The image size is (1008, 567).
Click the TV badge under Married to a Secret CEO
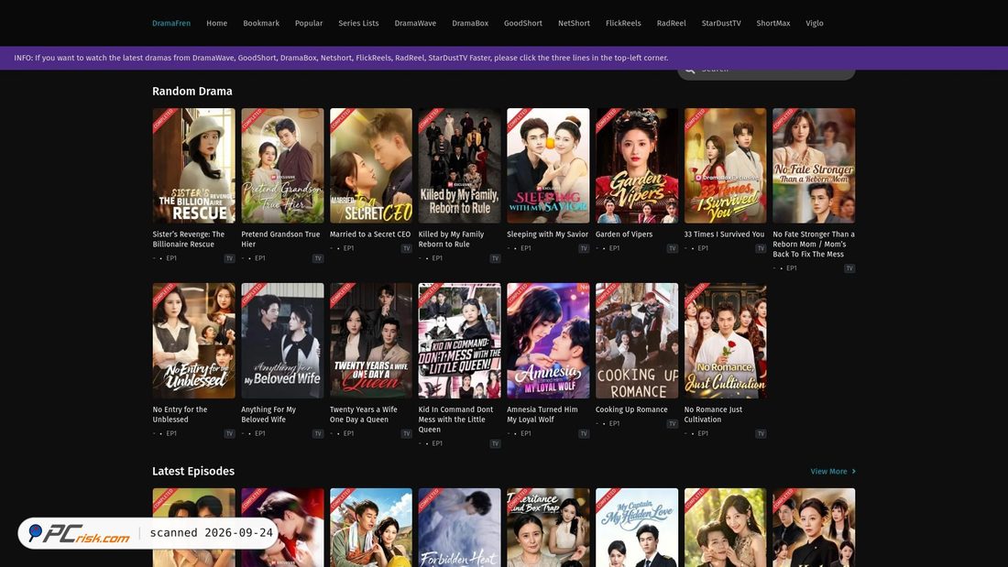pyautogui.click(x=406, y=248)
